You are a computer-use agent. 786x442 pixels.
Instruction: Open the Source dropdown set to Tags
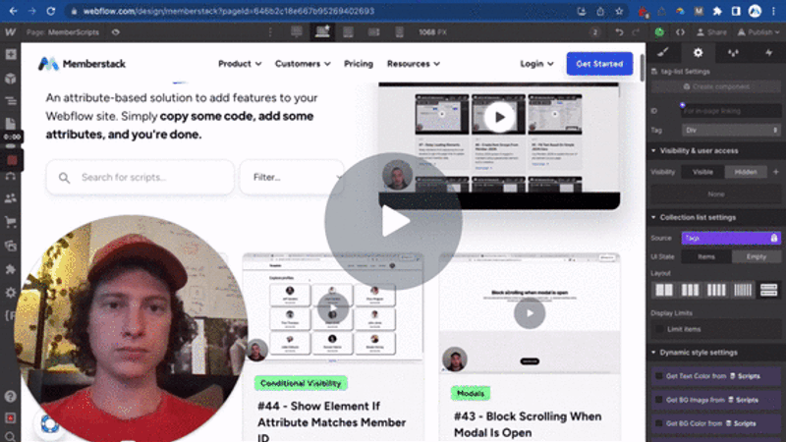pyautogui.click(x=731, y=238)
